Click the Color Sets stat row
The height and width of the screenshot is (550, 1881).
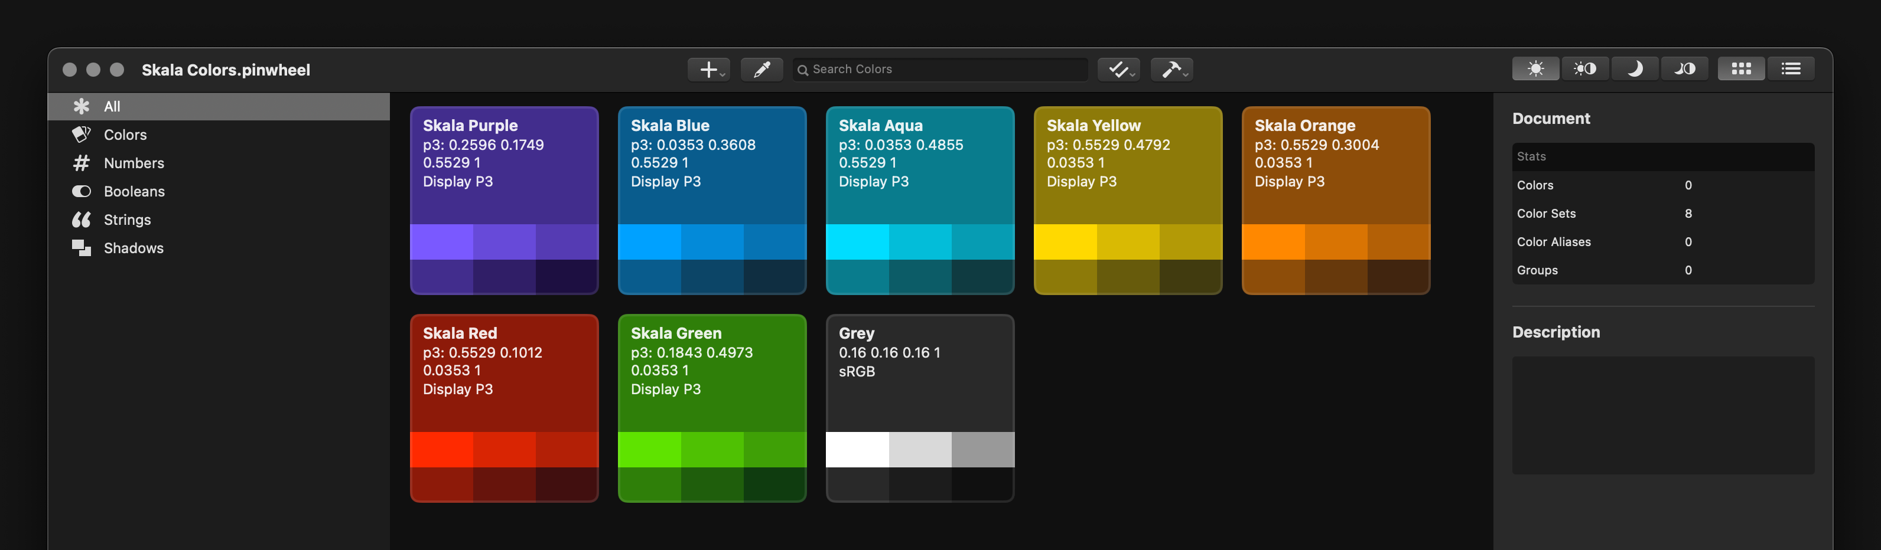tap(1664, 214)
